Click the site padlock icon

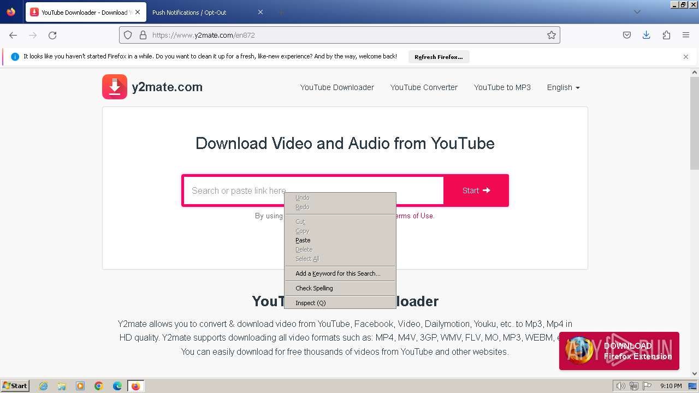pyautogui.click(x=143, y=35)
